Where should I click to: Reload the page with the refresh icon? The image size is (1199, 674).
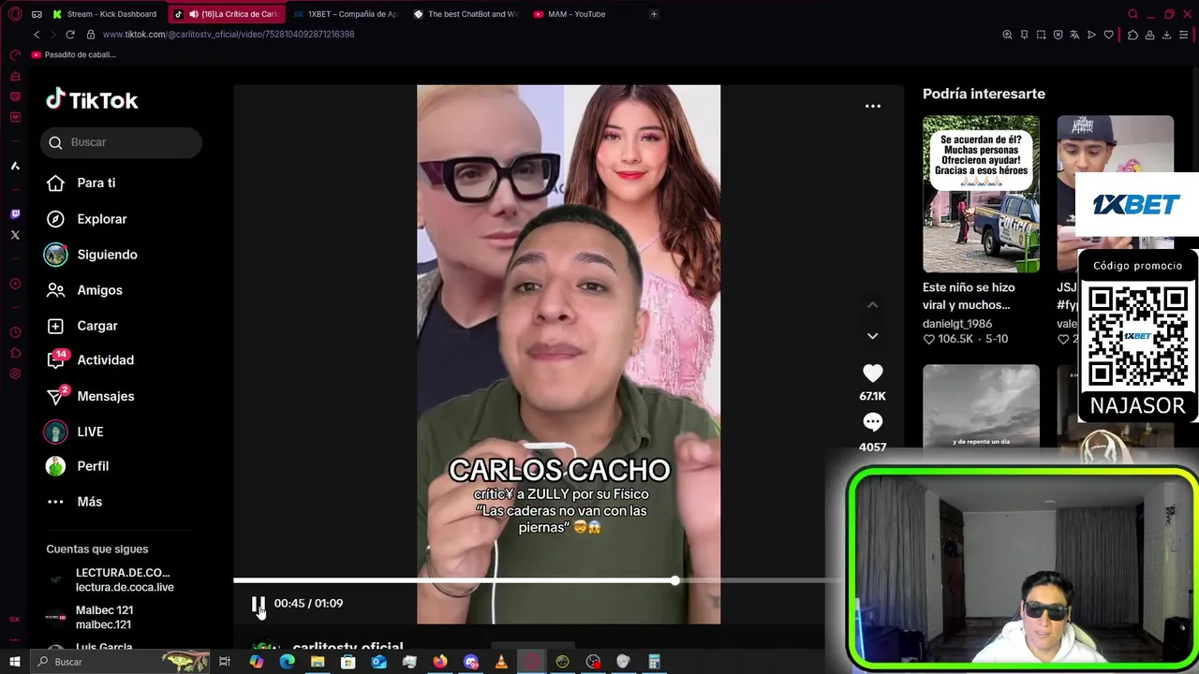(70, 35)
